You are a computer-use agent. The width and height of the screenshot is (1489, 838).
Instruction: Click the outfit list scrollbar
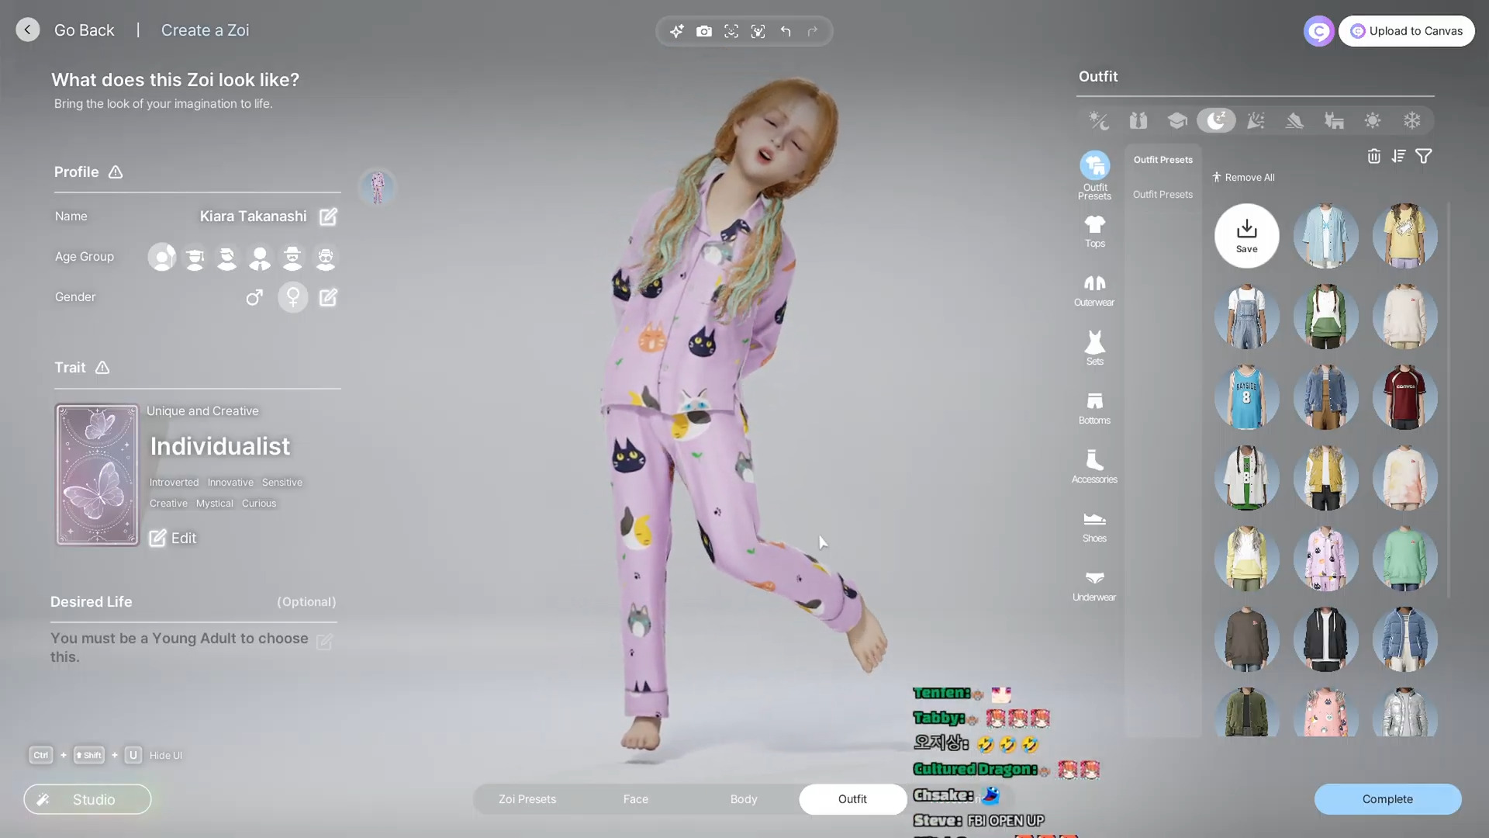(1449, 400)
